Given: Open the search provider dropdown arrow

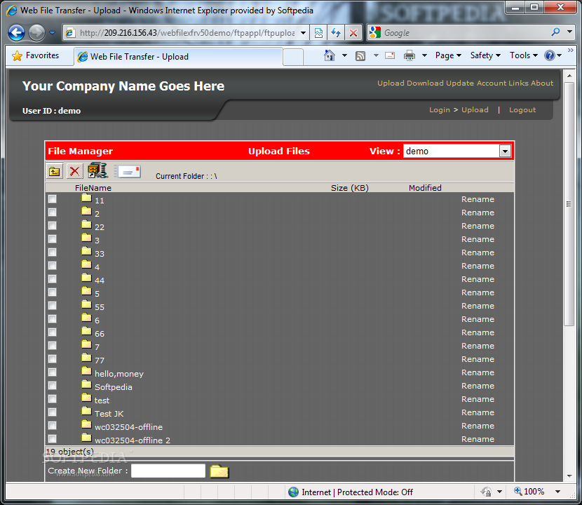Looking at the screenshot, I should (570, 32).
